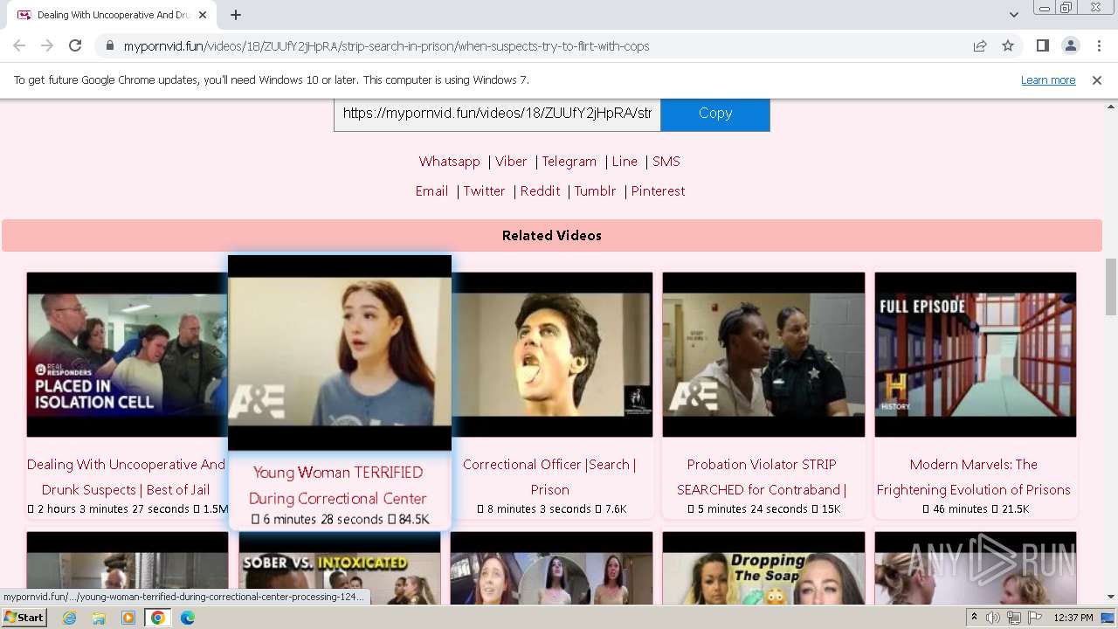
Task: Share via Tumblr link
Action: click(595, 191)
